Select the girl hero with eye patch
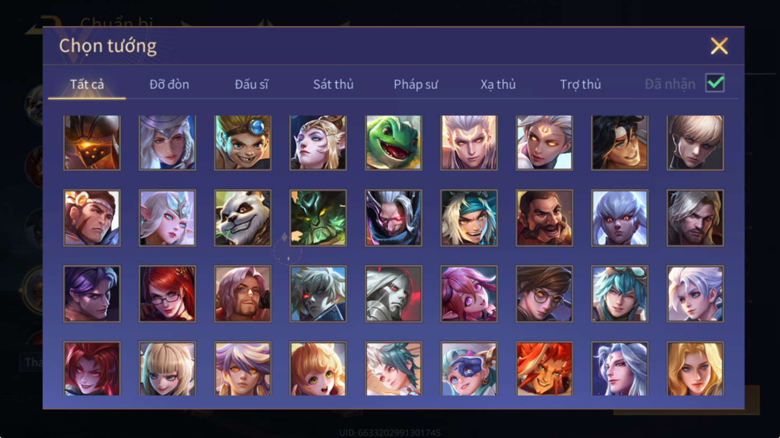The width and height of the screenshot is (780, 438). [469, 369]
